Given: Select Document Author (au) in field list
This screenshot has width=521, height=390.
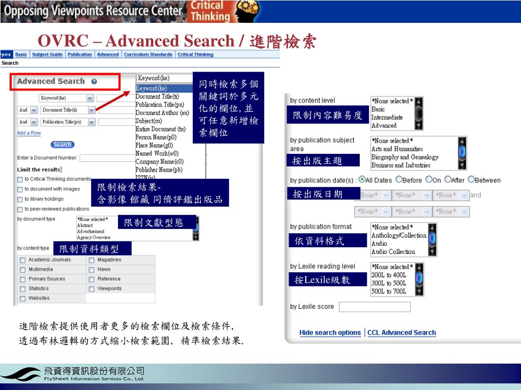Looking at the screenshot, I should (162, 113).
